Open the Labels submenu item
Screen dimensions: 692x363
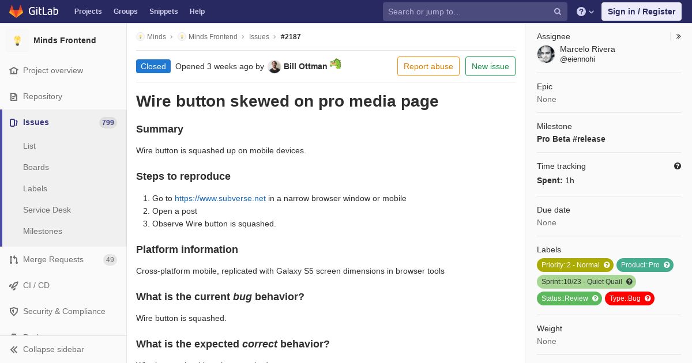[x=35, y=188]
